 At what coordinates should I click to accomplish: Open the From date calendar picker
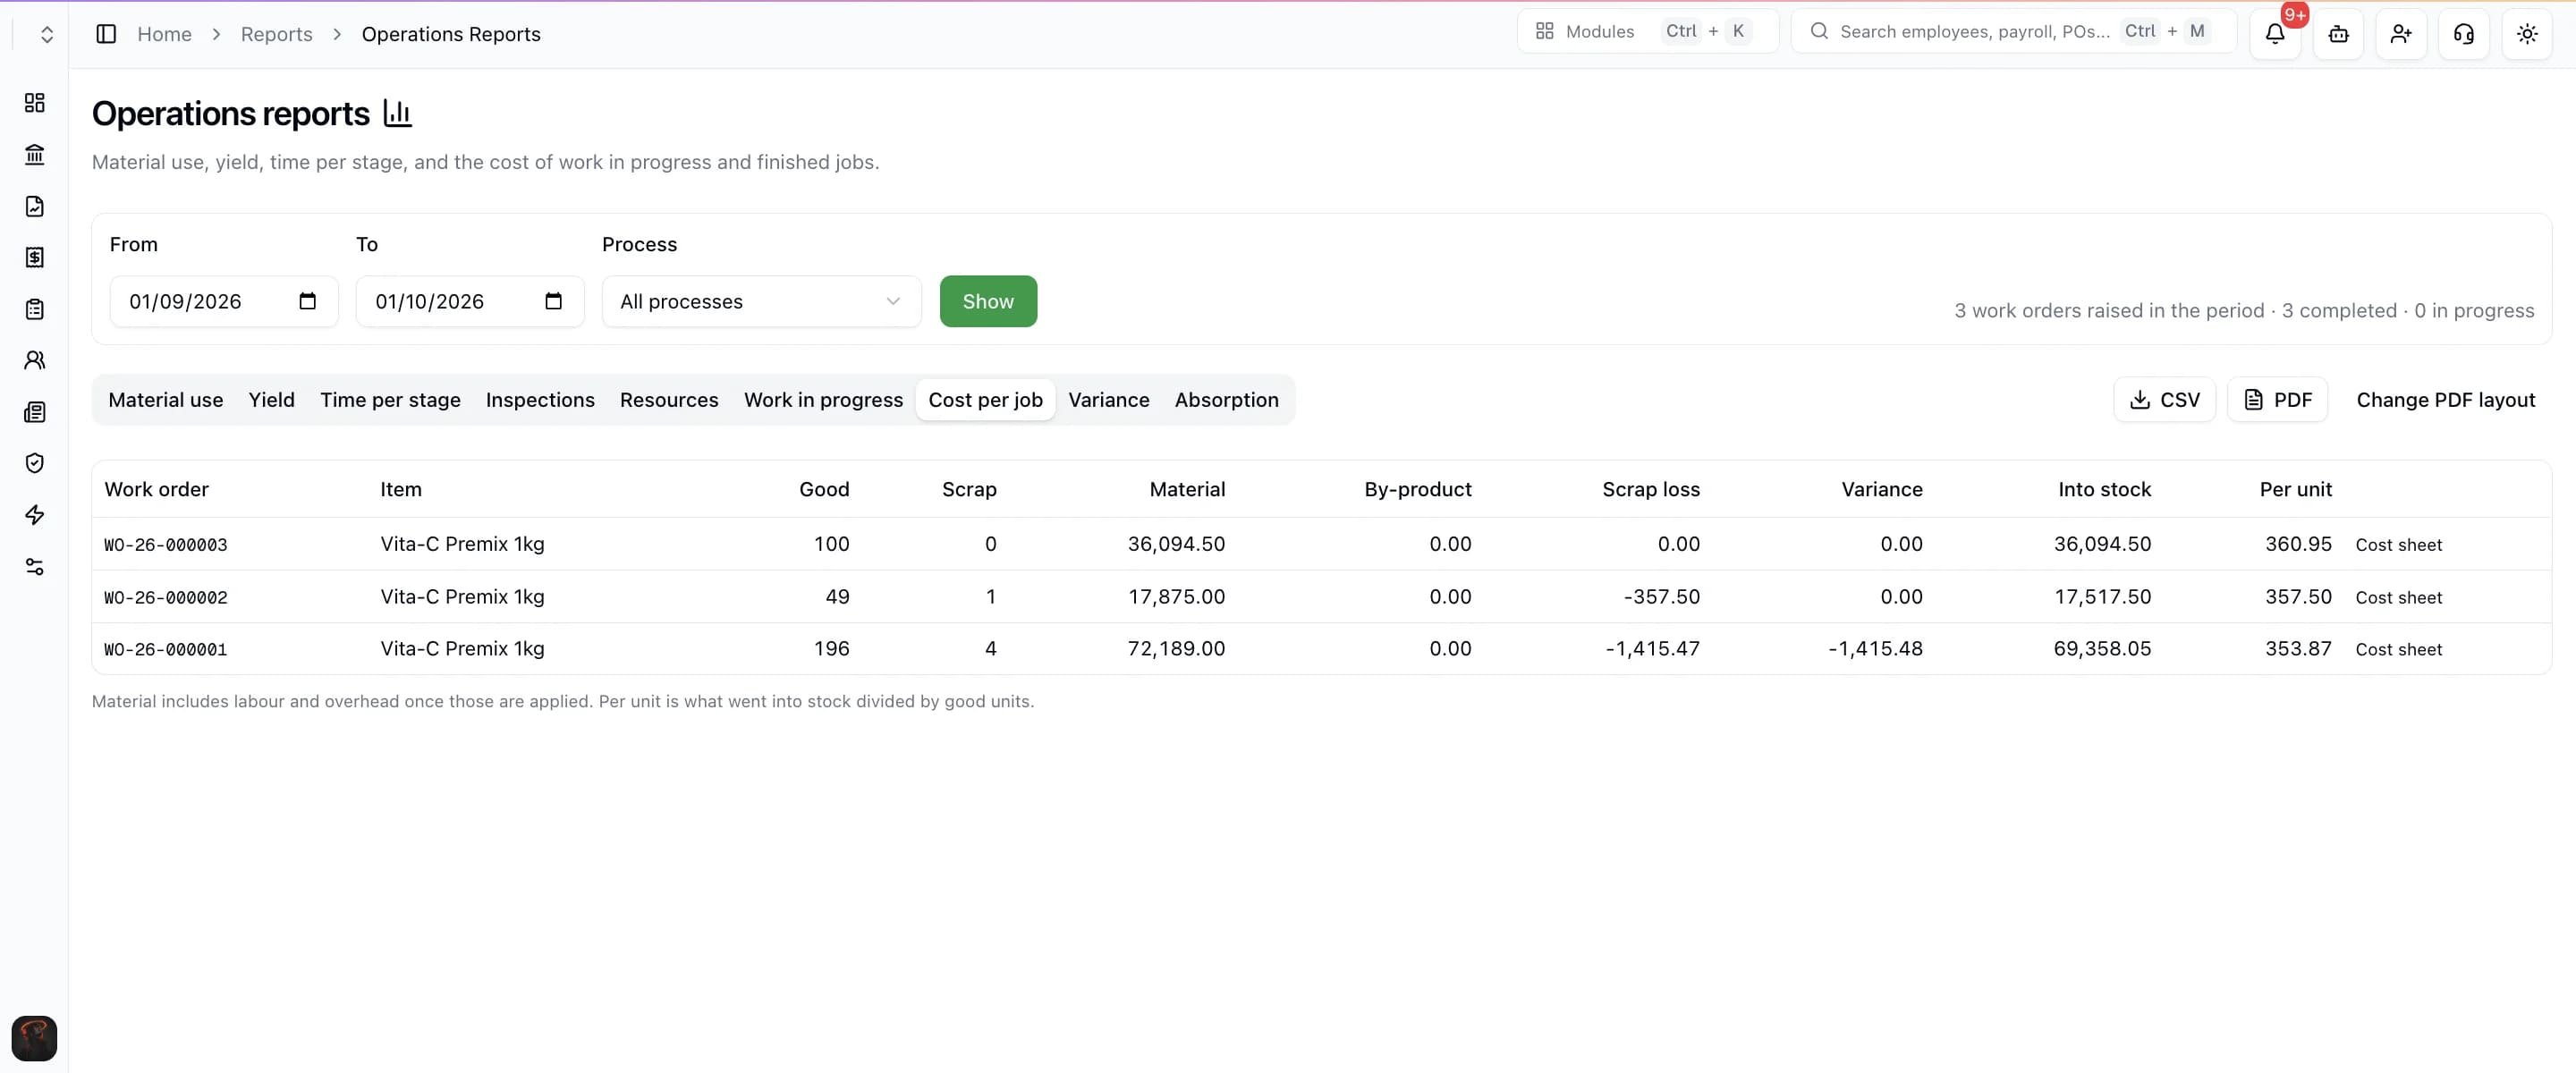[307, 301]
